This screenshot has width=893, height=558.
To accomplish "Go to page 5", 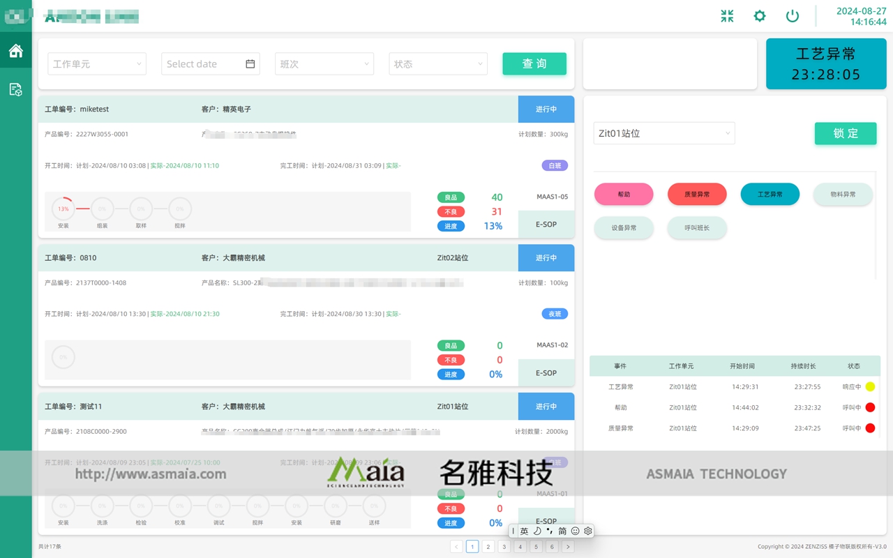I will (536, 547).
